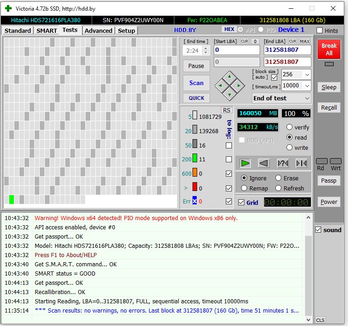348x326 pixels.
Task: Open the HDD.BY link
Action: pos(185,30)
